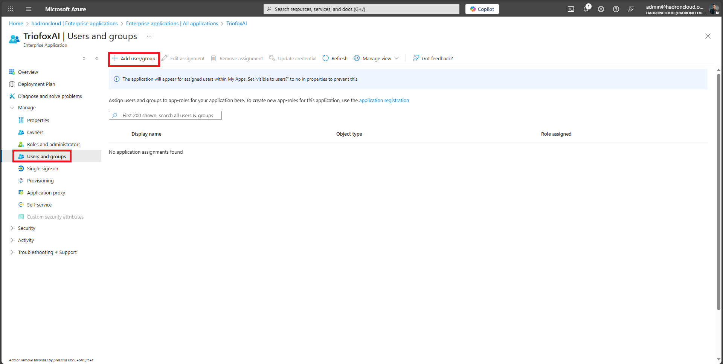Click Remove assignment in the toolbar
The image size is (723, 364).
click(x=237, y=58)
